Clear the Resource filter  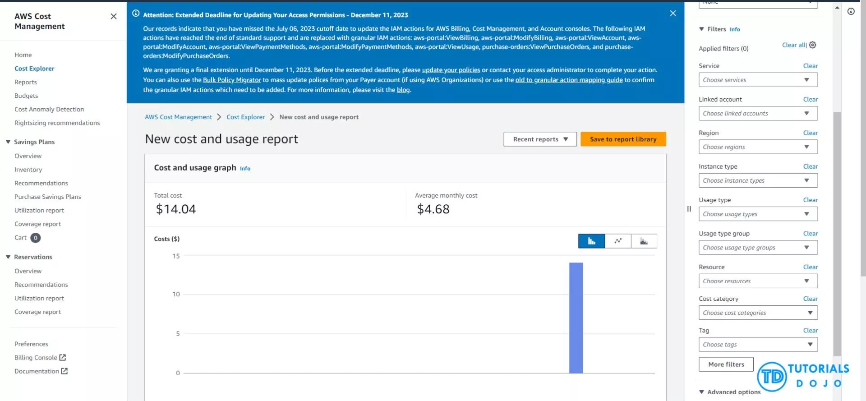(810, 267)
